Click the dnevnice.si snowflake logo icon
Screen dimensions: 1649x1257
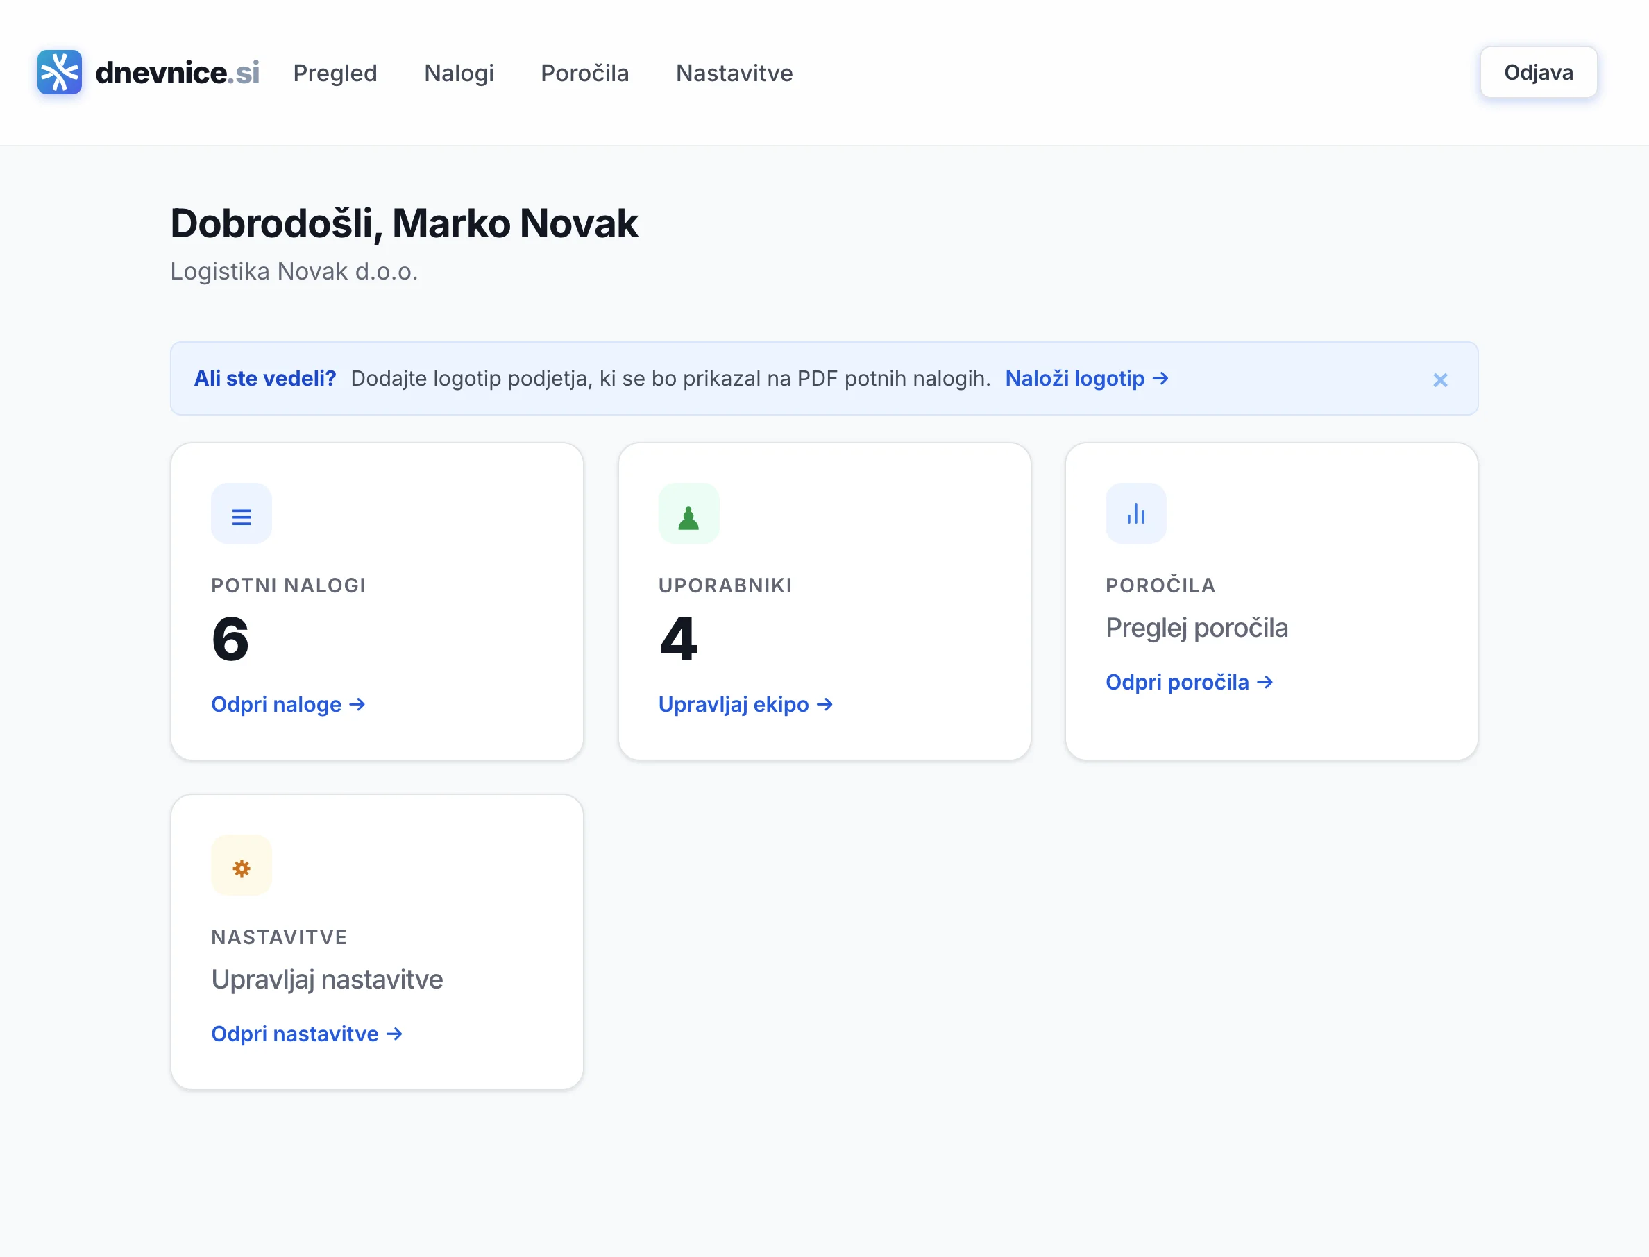[59, 73]
